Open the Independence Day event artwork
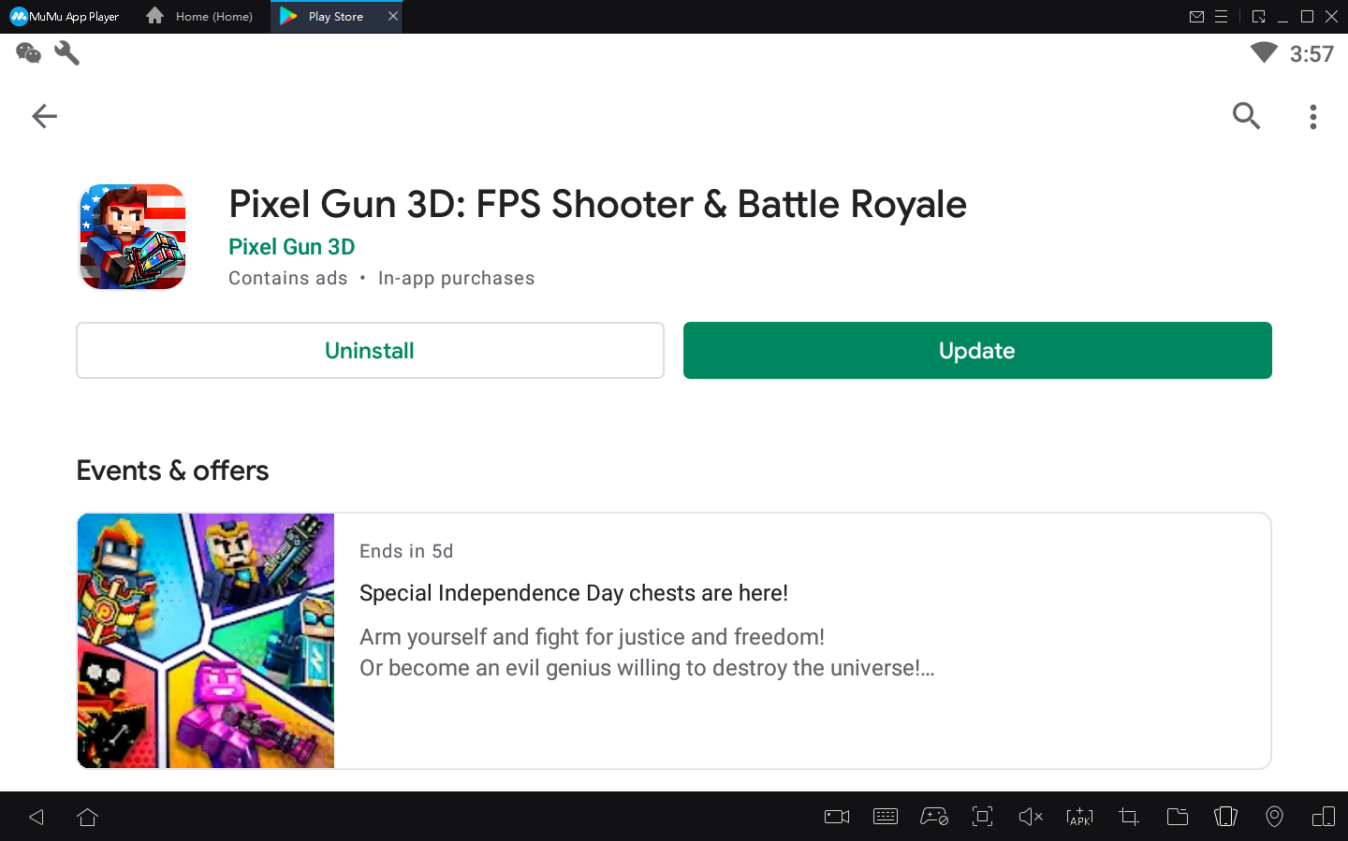Screen dimensions: 1348x841 pos(206,641)
